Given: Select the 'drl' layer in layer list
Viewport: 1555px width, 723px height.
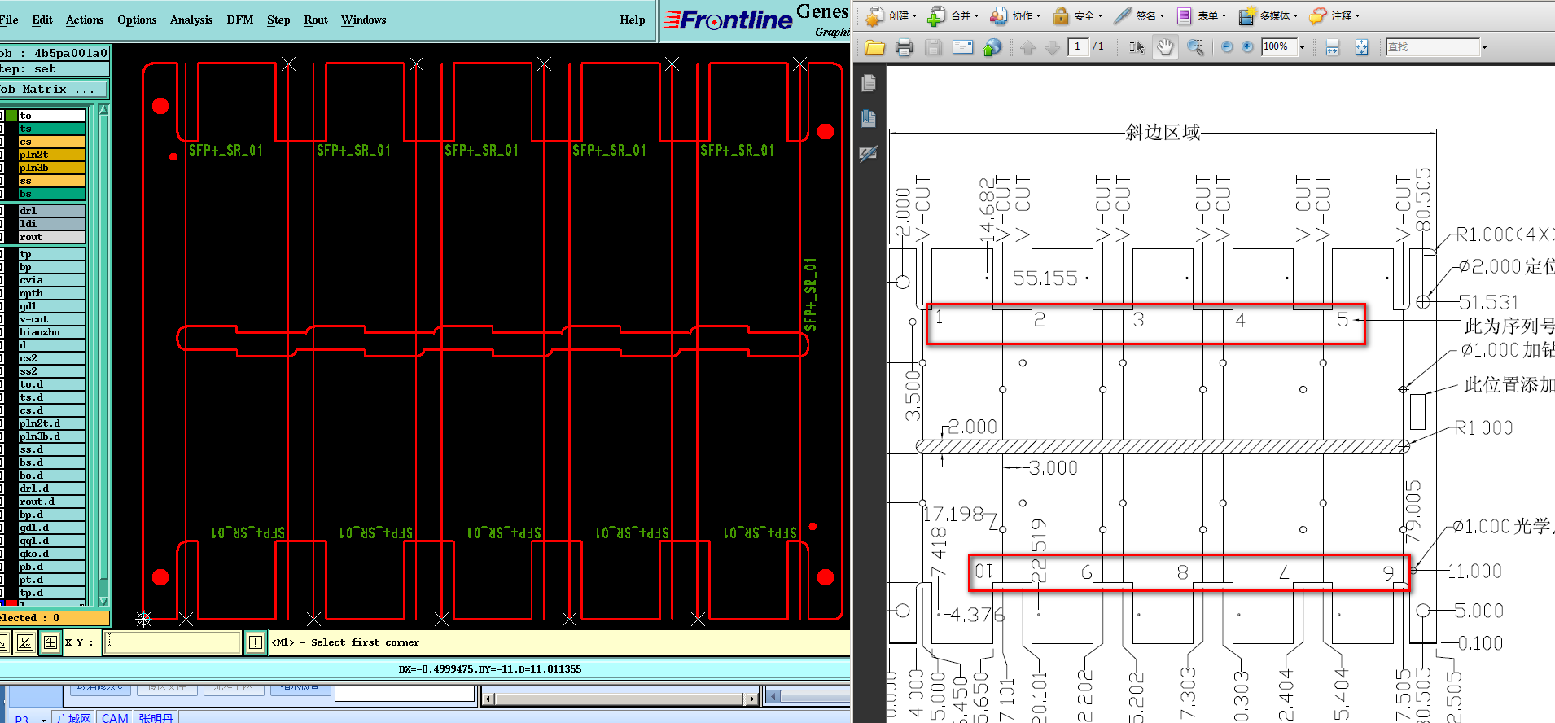Looking at the screenshot, I should [x=51, y=211].
